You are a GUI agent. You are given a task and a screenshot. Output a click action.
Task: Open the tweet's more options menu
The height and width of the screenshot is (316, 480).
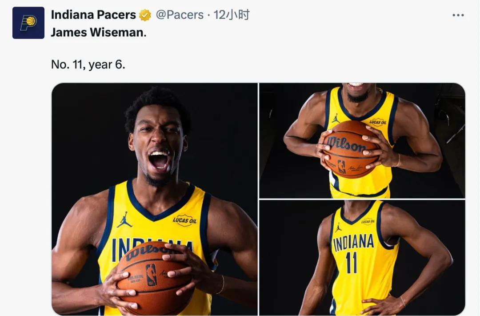[458, 15]
